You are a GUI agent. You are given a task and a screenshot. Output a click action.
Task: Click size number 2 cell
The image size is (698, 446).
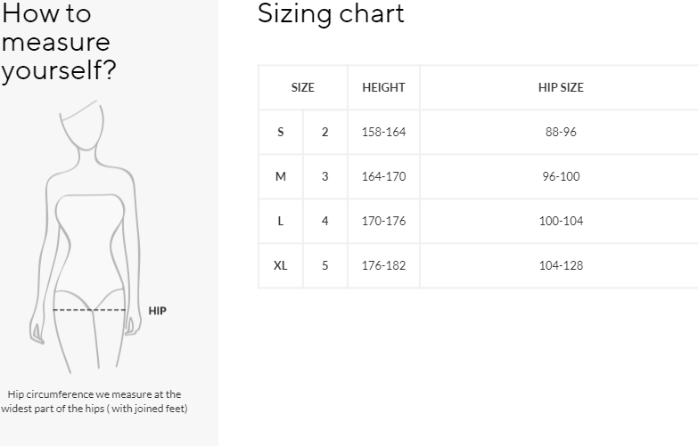[x=325, y=132]
